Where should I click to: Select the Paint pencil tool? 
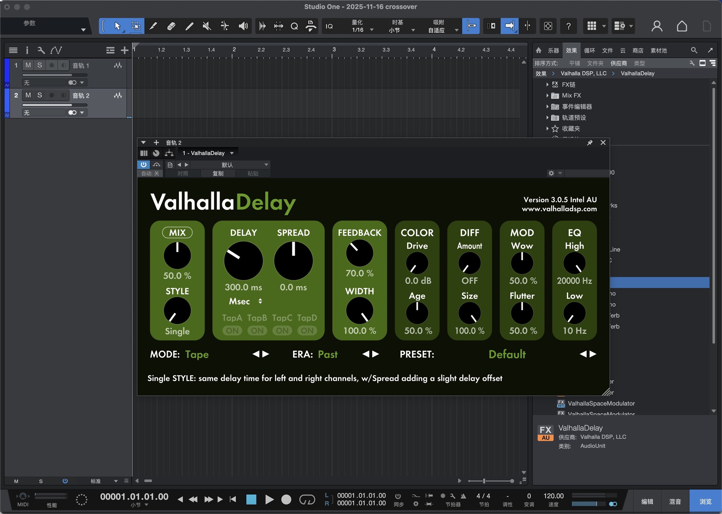point(189,26)
